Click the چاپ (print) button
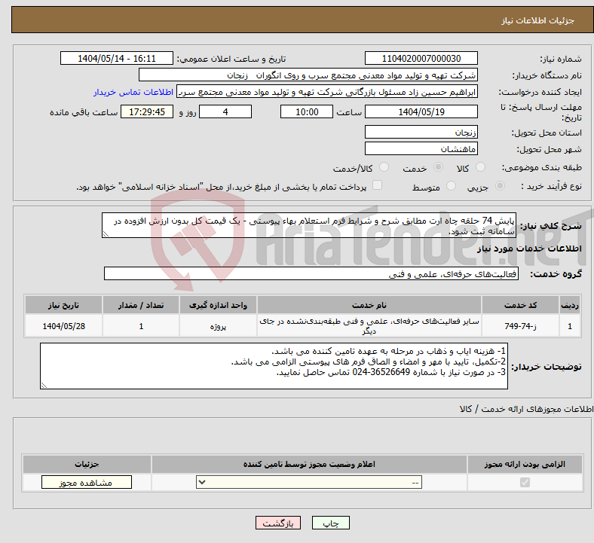Screen dimensions: 594x543 coord(330,523)
